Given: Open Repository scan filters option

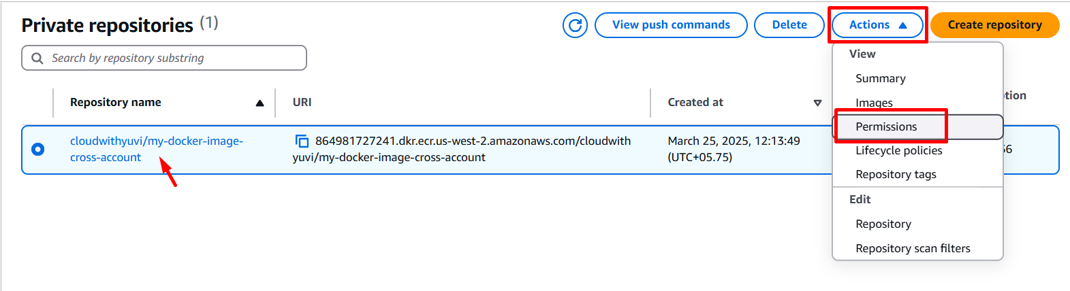Looking at the screenshot, I should tap(913, 248).
